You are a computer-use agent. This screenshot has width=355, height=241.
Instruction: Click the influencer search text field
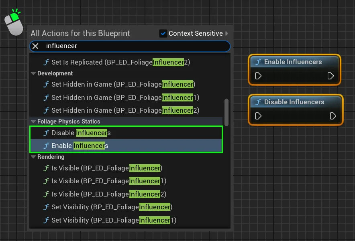133,46
